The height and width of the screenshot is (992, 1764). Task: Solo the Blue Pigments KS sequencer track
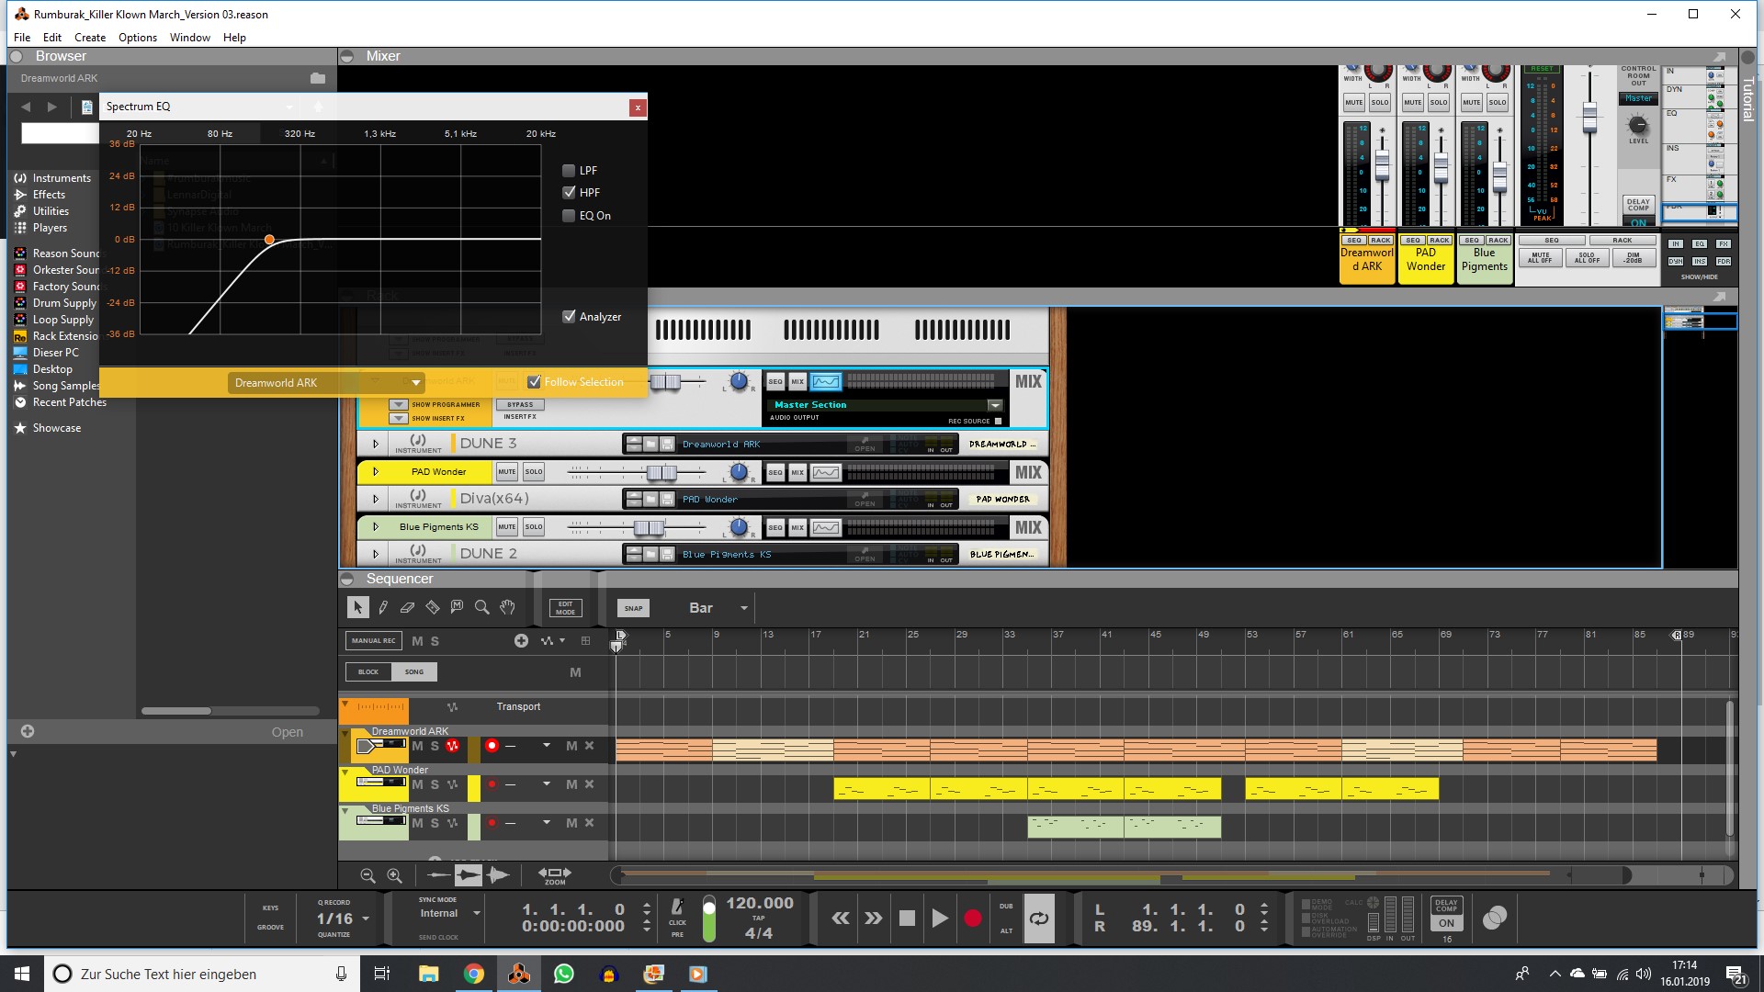pos(435,823)
